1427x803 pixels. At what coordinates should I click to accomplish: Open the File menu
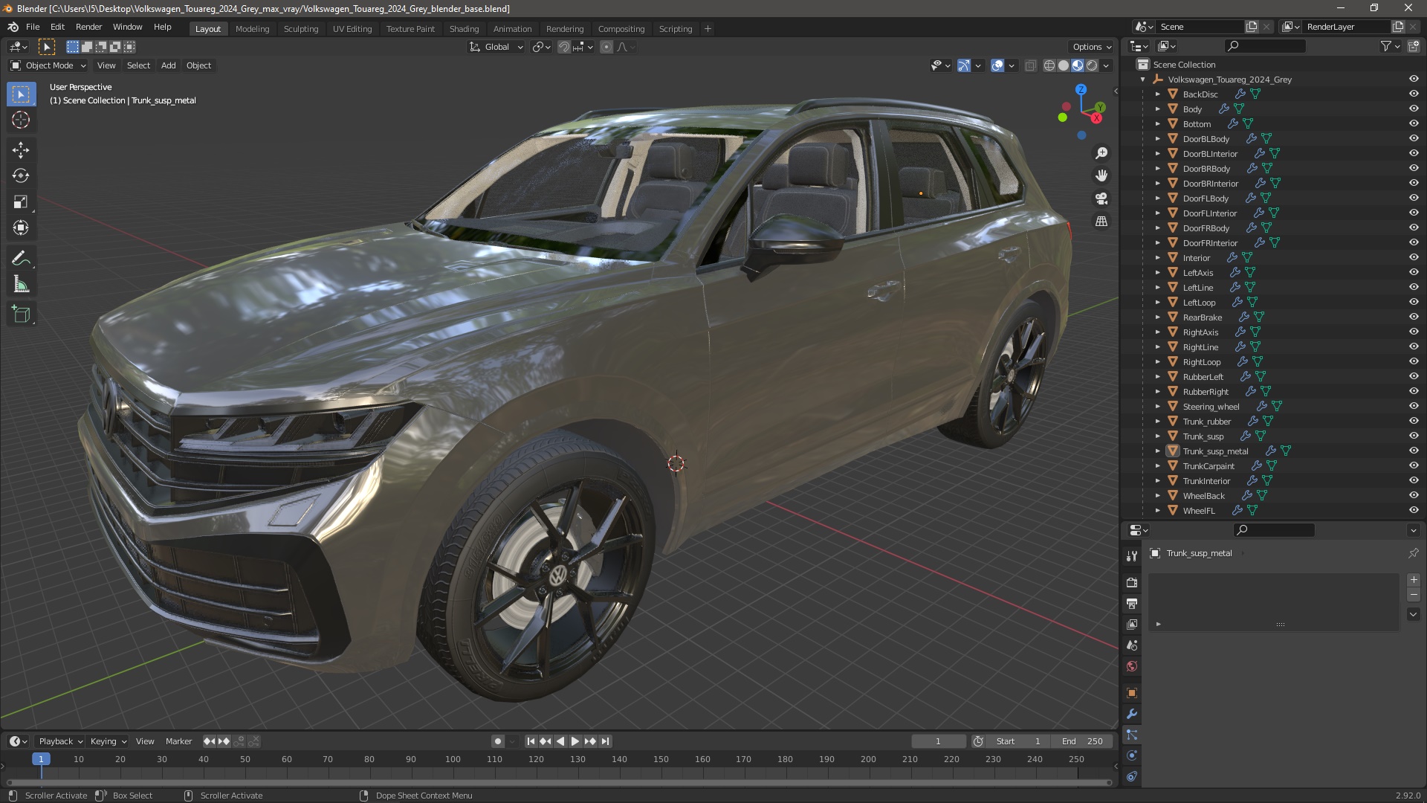pos(33,27)
